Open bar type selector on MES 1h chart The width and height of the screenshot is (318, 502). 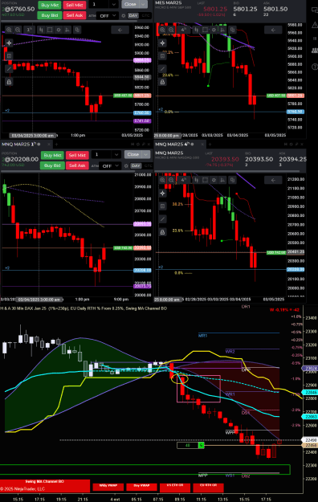pos(41,30)
